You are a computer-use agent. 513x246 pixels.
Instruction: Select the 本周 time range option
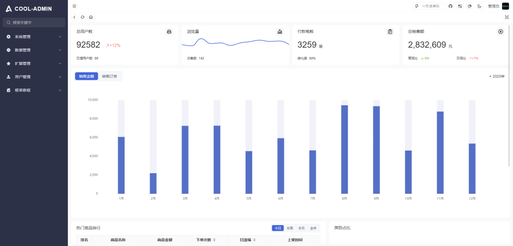tap(290, 228)
